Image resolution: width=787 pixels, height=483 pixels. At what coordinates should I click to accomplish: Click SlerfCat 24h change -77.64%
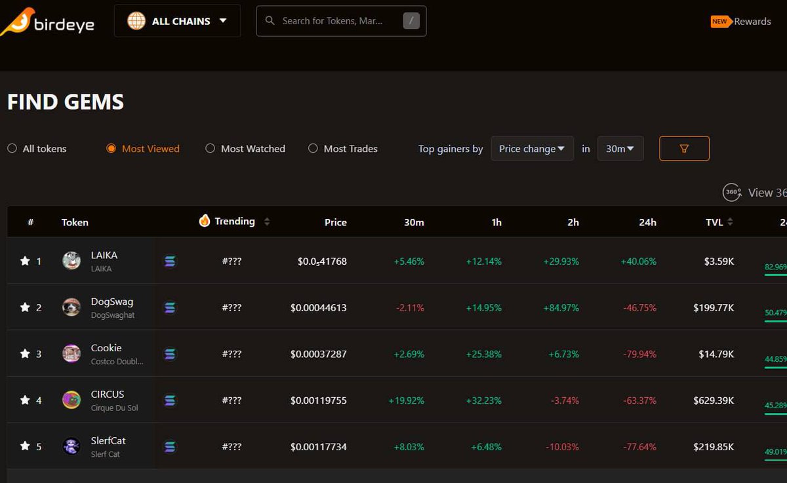639,447
